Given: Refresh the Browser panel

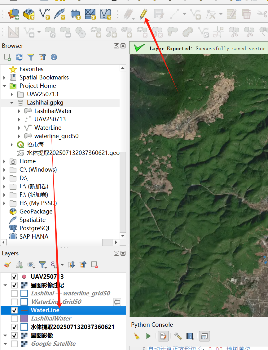Looking at the screenshot, I should 19,57.
